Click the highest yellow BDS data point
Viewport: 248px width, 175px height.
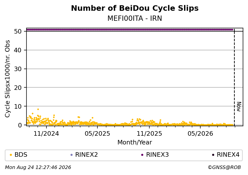click(x=38, y=109)
